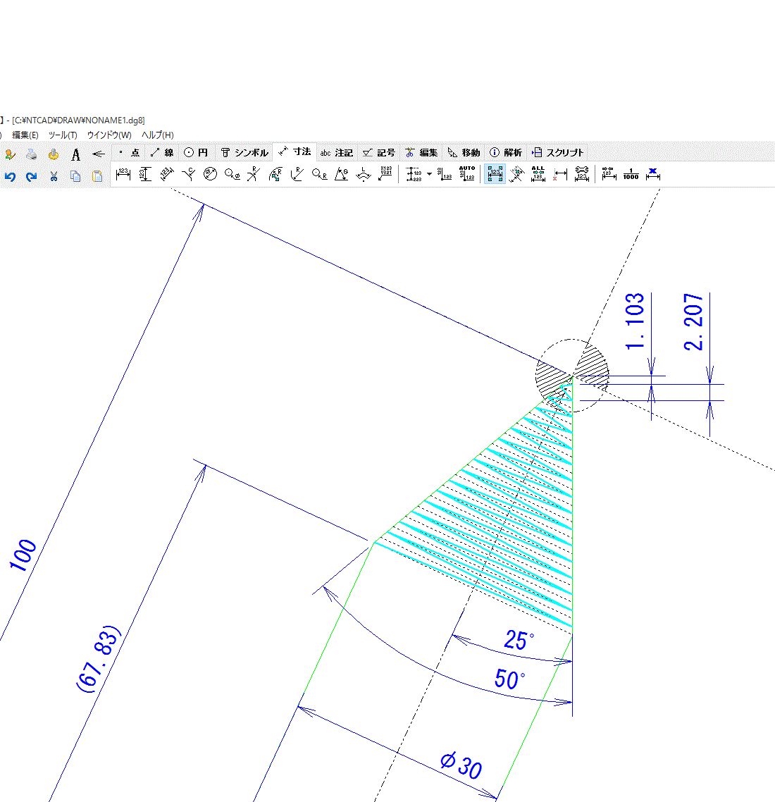Select the radius leader R dimension tool
This screenshot has width=775, height=802.
[x=319, y=175]
